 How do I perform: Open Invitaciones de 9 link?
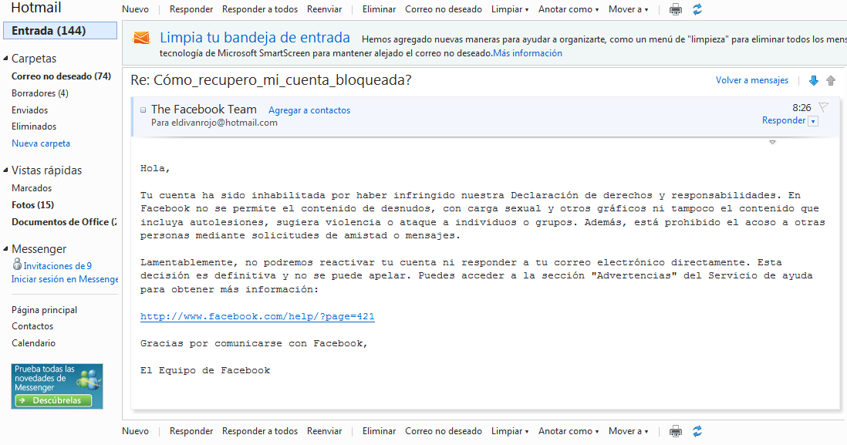(57, 266)
